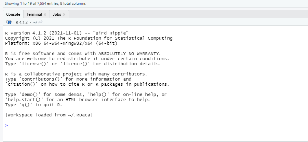The height and width of the screenshot is (142, 308).
Task: Switch to the Console tab
Action: click(13, 14)
